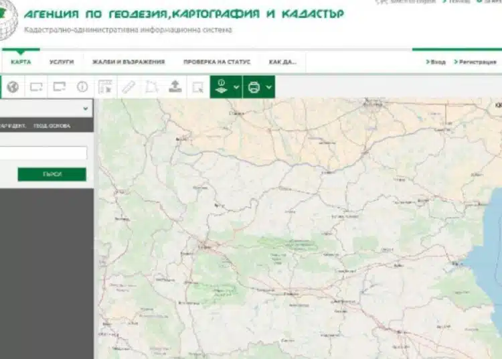The height and width of the screenshot is (359, 502).
Task: Open the УСЛУГИ menu tab
Action: click(x=62, y=62)
